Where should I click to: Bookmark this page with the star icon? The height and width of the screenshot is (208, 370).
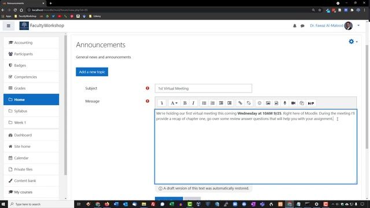pyautogui.click(x=320, y=10)
